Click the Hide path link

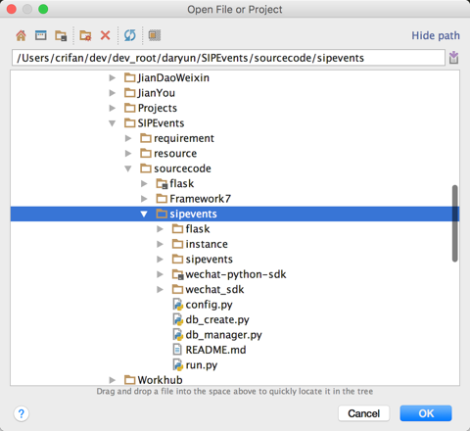point(436,35)
